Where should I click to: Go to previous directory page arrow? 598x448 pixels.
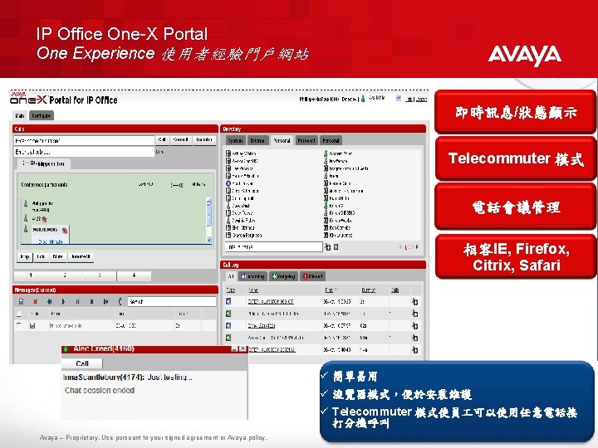click(401, 247)
